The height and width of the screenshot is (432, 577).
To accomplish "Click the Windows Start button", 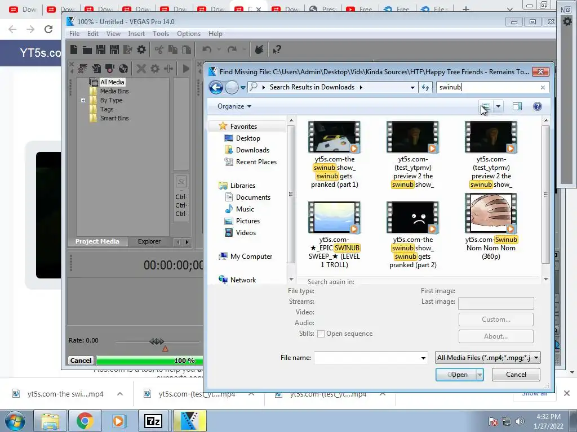I will (14, 421).
